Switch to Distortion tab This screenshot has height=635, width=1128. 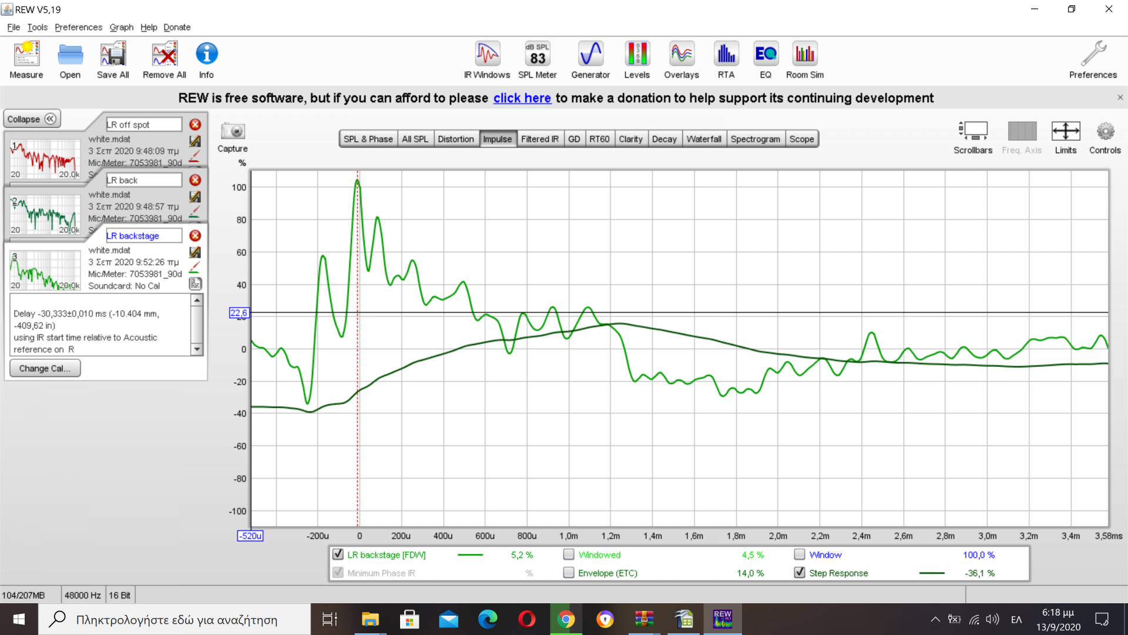pyautogui.click(x=456, y=139)
